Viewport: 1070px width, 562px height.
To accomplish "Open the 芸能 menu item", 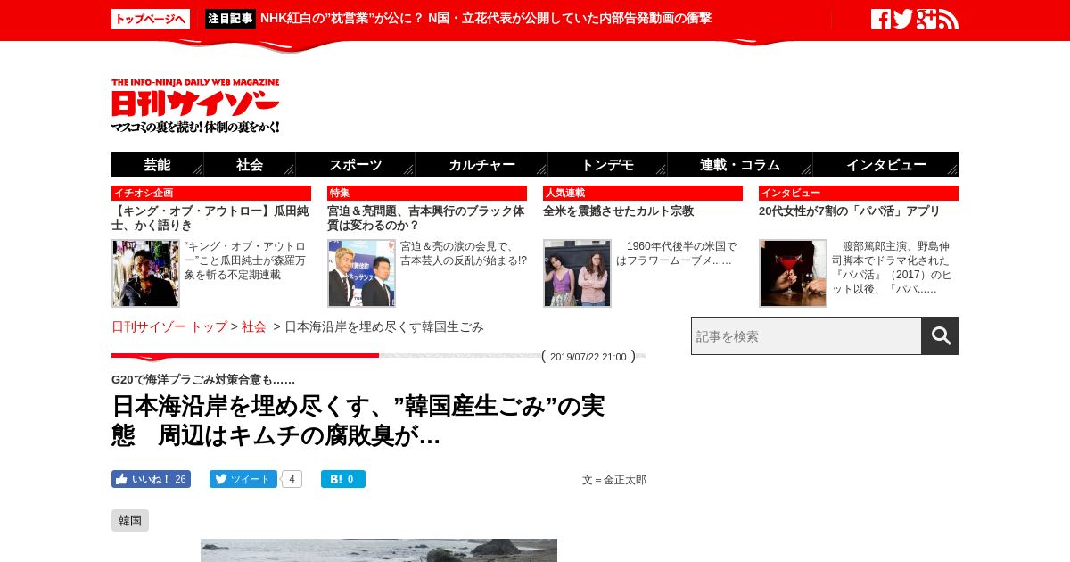I will click(x=158, y=164).
